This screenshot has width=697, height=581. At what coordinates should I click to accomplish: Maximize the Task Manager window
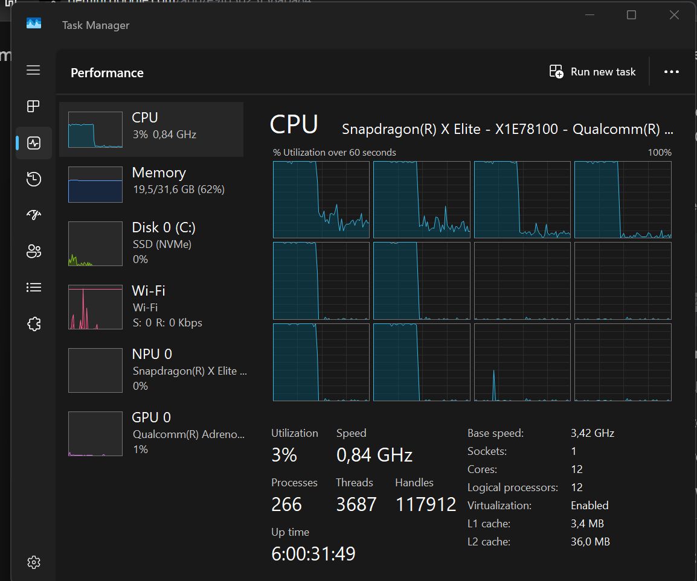[631, 15]
